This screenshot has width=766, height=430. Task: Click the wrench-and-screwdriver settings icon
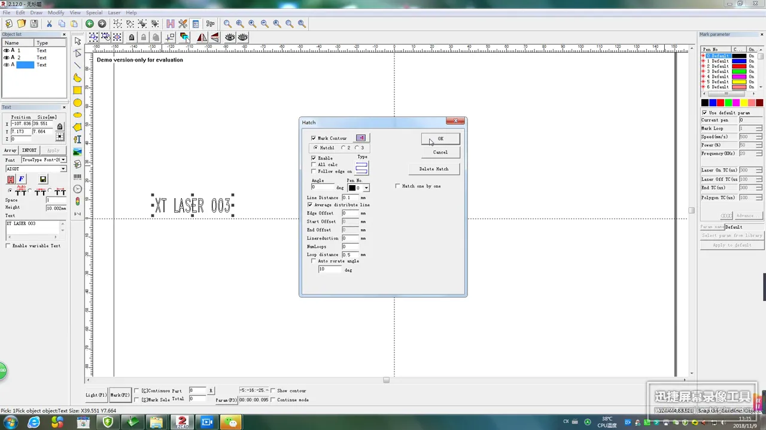[x=183, y=24]
